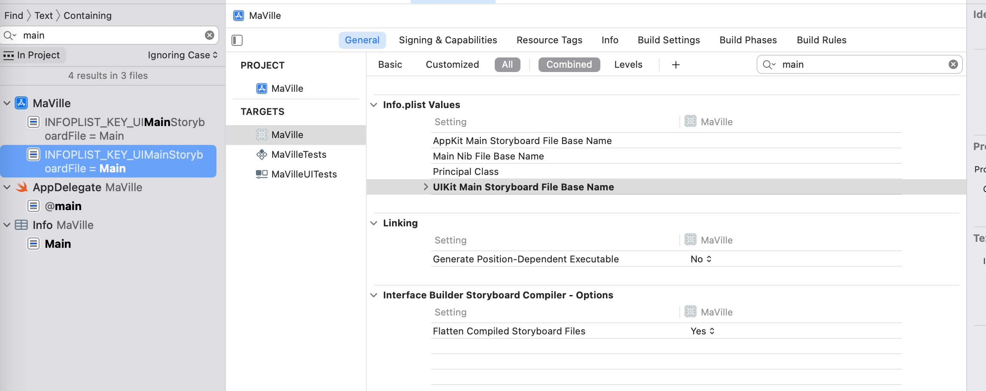Click the MaVille app target icon in list

[262, 135]
